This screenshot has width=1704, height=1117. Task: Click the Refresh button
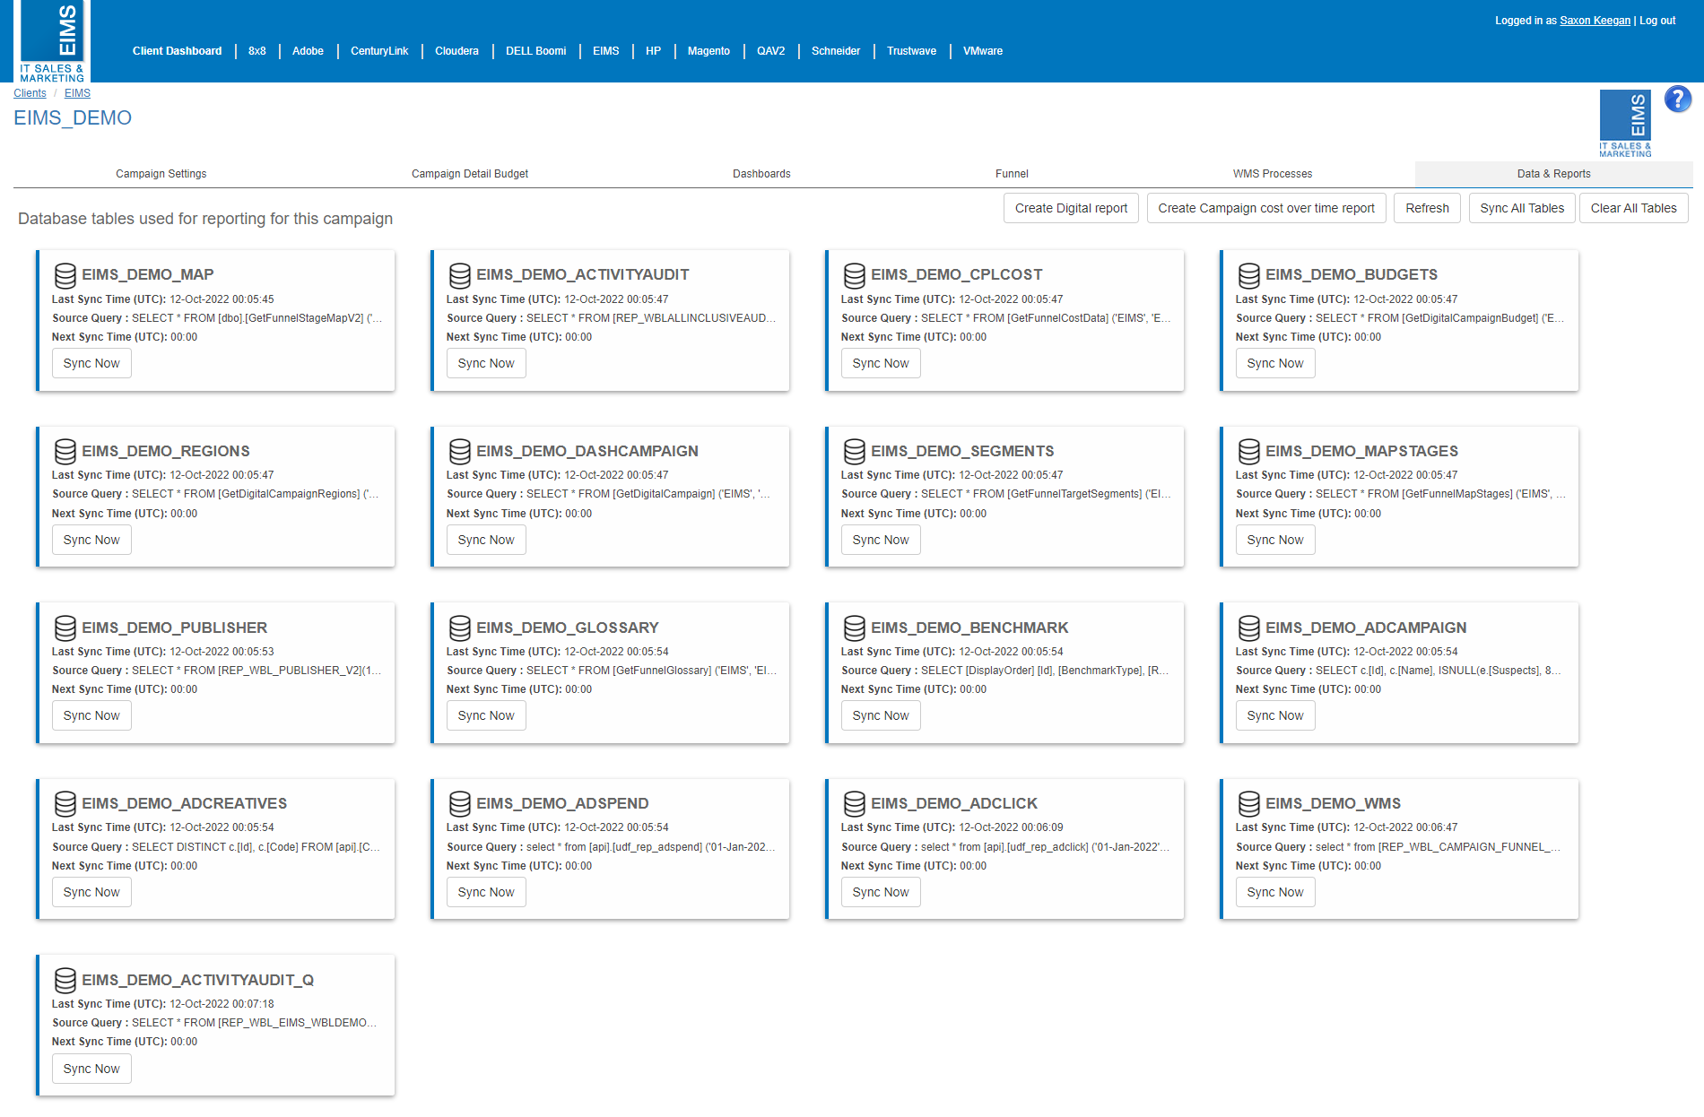1427,208
